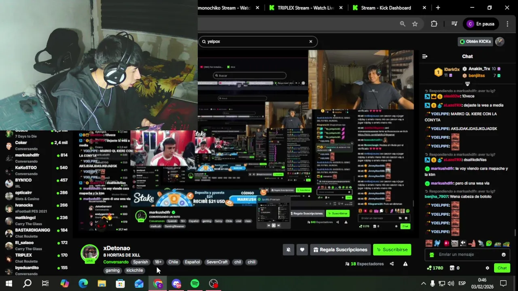Image resolution: width=518 pixels, height=291 pixels.
Task: Open opticalrr channel in sidebar
Action: (36, 196)
